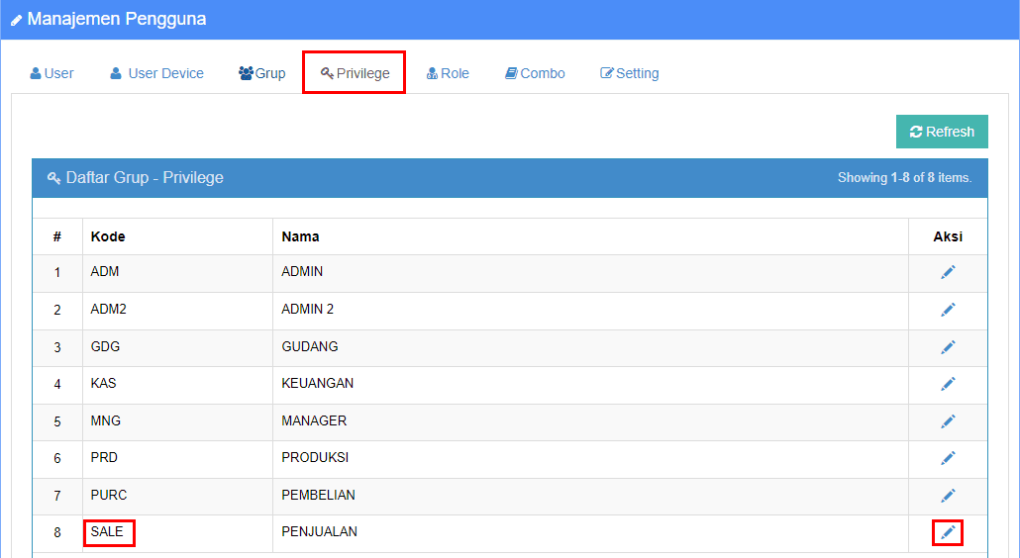Open the edit pencil for KEUANGAN row
The width and height of the screenshot is (1020, 558).
click(x=948, y=384)
